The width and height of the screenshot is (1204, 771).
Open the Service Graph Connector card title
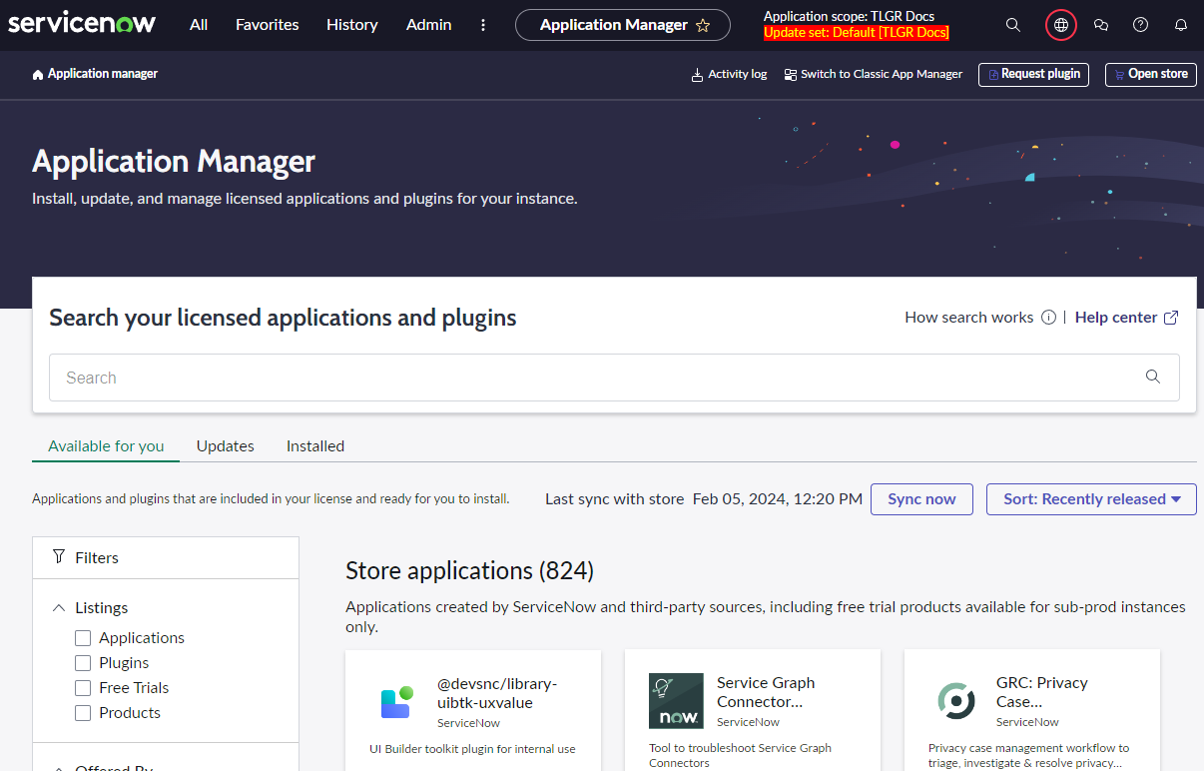(x=766, y=692)
